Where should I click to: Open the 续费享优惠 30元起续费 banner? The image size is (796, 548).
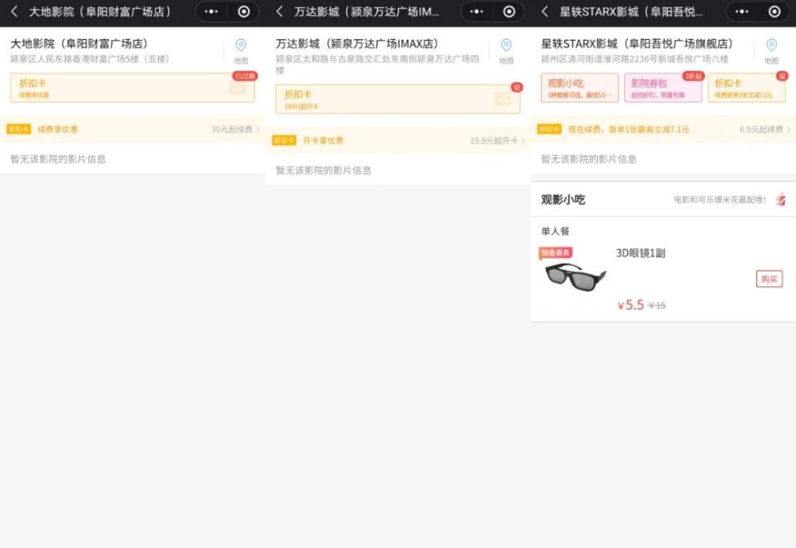point(132,130)
